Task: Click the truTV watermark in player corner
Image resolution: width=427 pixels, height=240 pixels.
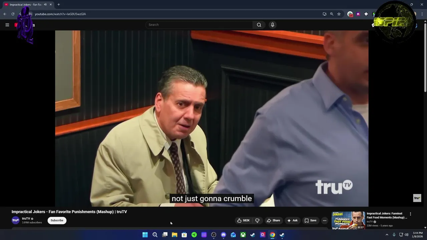Action: click(x=417, y=198)
